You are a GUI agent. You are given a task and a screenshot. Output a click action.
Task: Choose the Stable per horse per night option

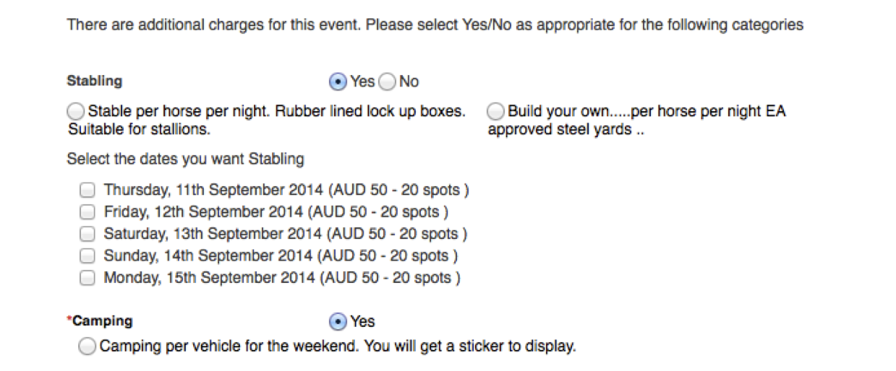pos(75,112)
